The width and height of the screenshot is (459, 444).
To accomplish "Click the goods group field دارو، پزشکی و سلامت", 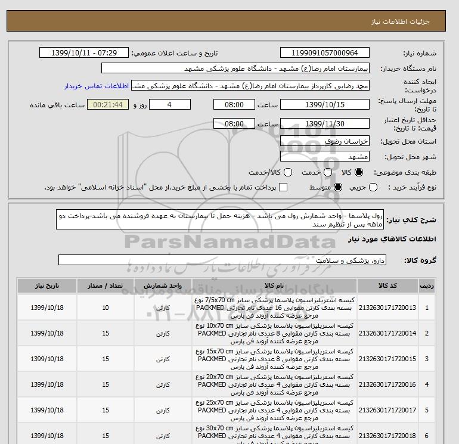I will pyautogui.click(x=222, y=260).
